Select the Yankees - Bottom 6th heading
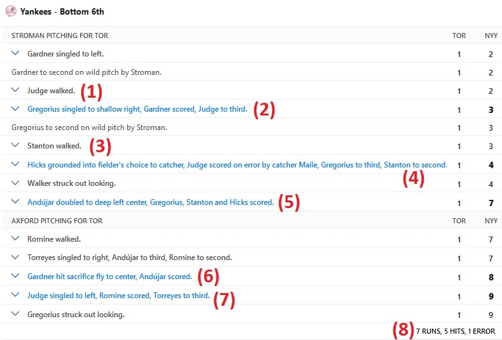The height and width of the screenshot is (340, 502). pyautogui.click(x=62, y=11)
